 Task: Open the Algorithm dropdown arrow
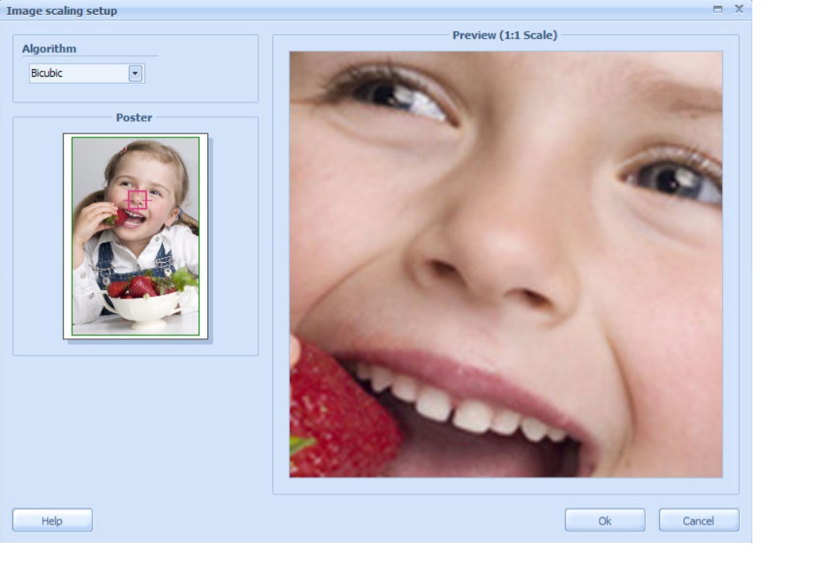coord(136,74)
